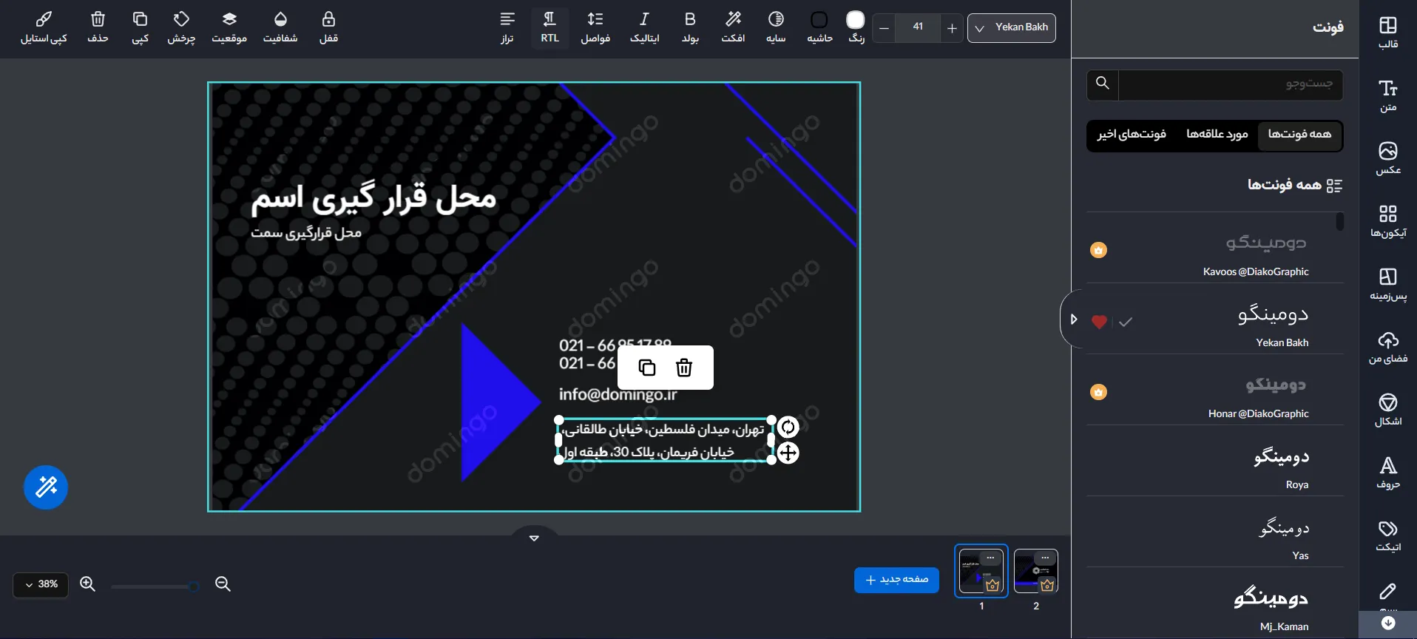Click the move handle of selected text
Image resolution: width=1417 pixels, height=639 pixels.
(x=788, y=453)
